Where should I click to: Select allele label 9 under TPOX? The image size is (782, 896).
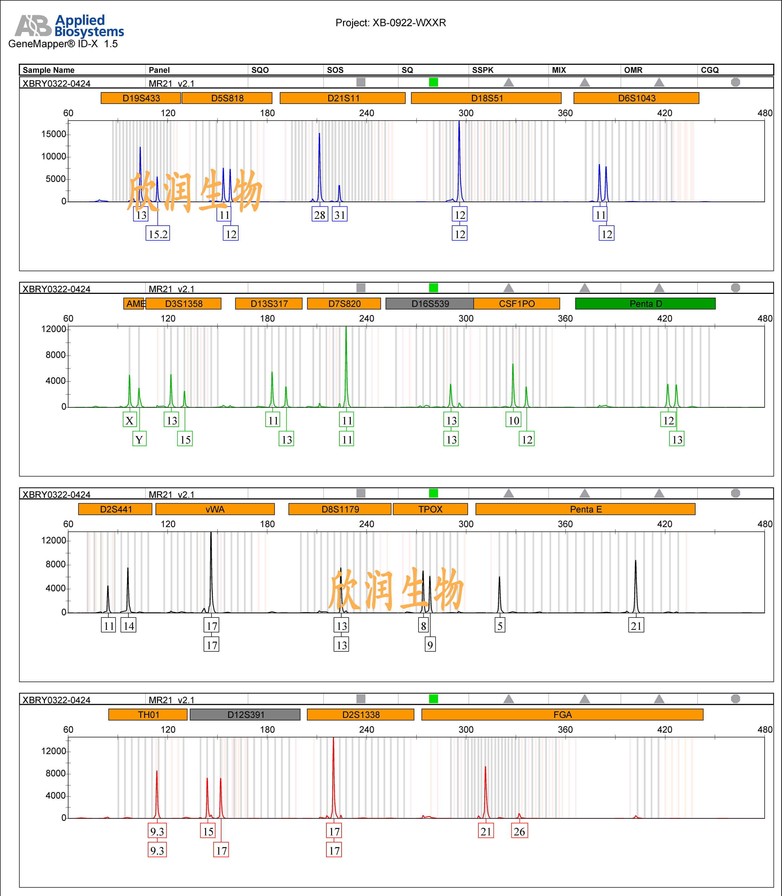(430, 644)
